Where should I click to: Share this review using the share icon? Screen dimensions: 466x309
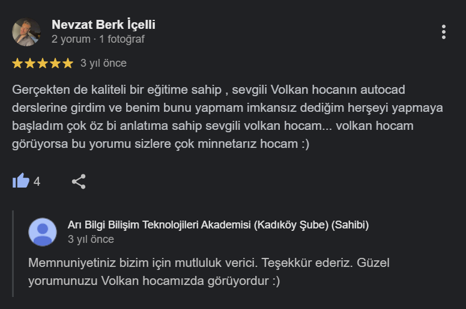79,181
